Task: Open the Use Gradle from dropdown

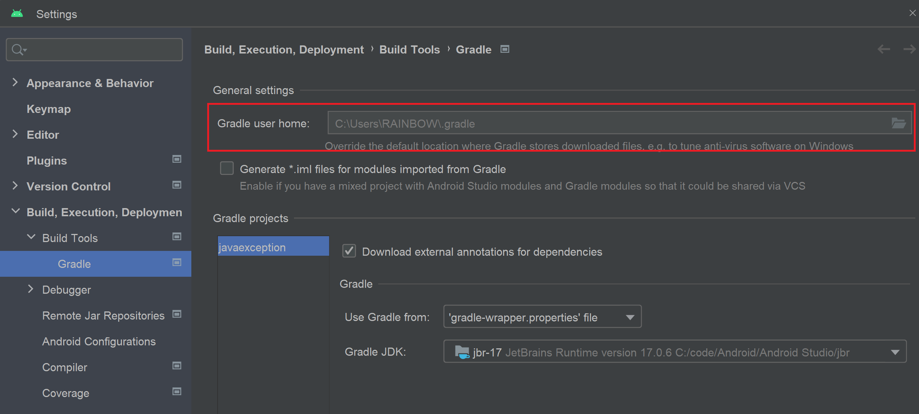Action: pos(542,317)
